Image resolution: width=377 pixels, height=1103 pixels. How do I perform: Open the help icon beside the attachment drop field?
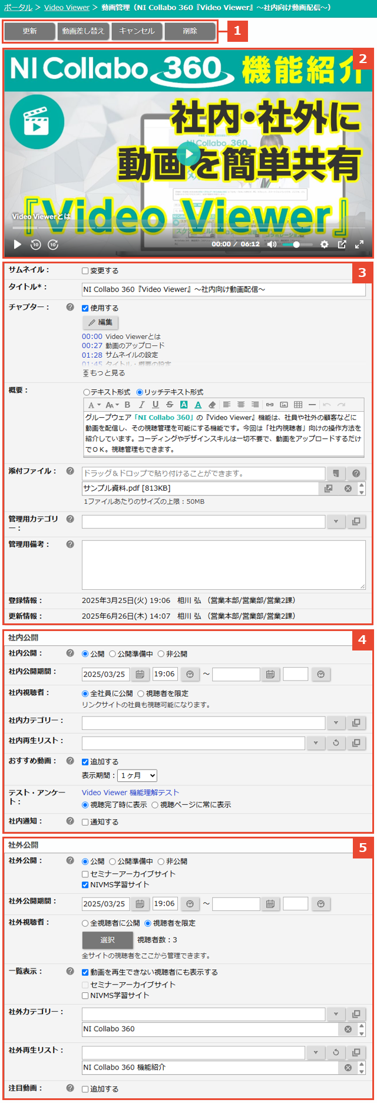pyautogui.click(x=356, y=473)
